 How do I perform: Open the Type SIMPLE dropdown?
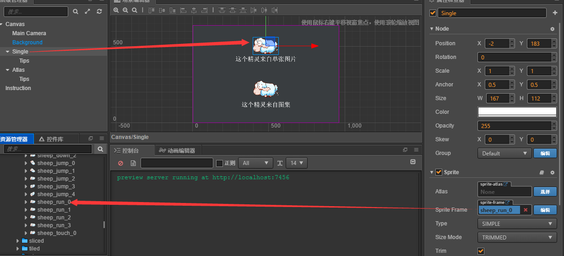(517, 224)
